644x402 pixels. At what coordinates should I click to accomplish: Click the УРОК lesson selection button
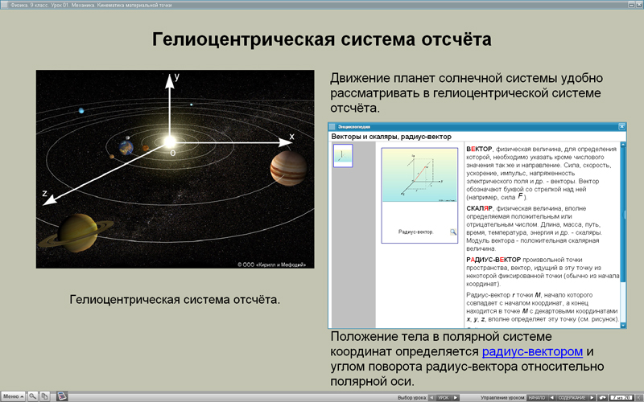[444, 397]
